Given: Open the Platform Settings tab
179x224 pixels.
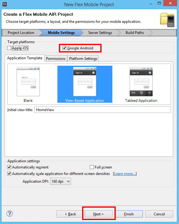Looking at the screenshot, I should (x=83, y=59).
